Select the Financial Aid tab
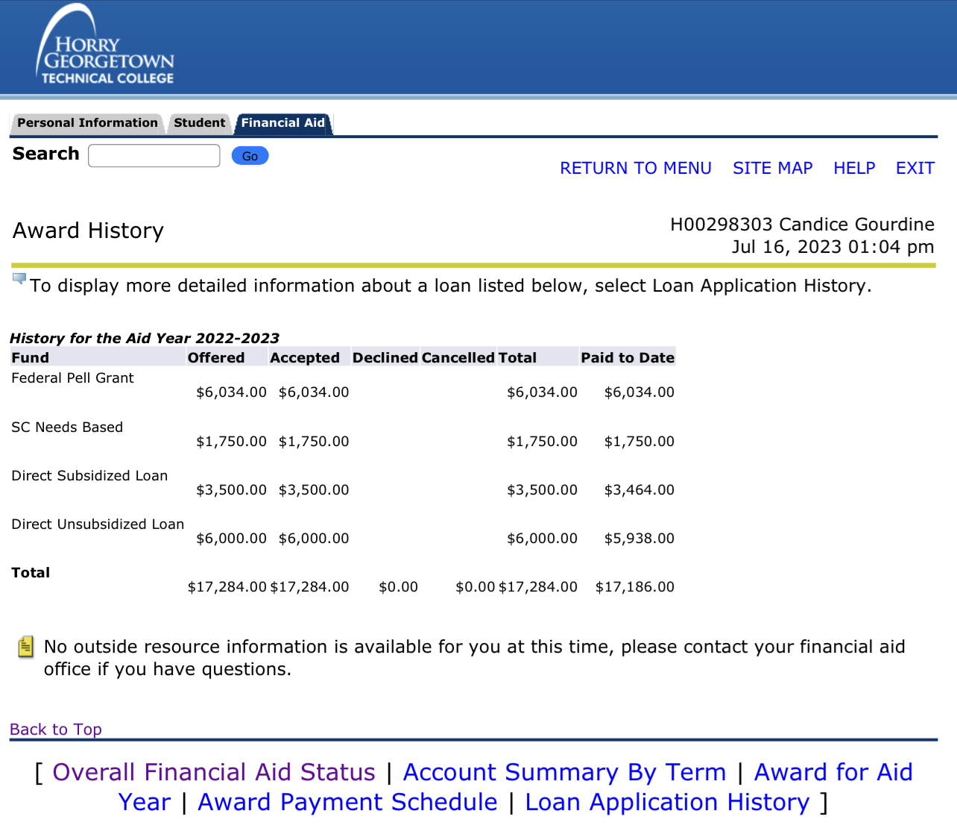The width and height of the screenshot is (957, 828). (x=283, y=123)
